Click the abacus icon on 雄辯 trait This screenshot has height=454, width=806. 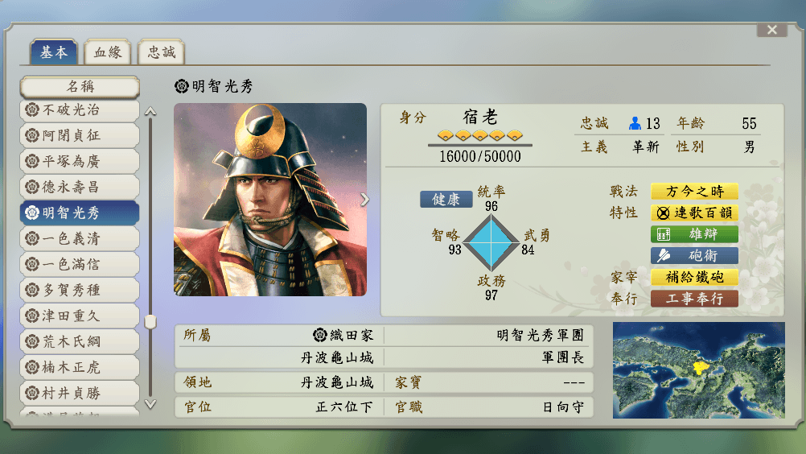point(664,234)
